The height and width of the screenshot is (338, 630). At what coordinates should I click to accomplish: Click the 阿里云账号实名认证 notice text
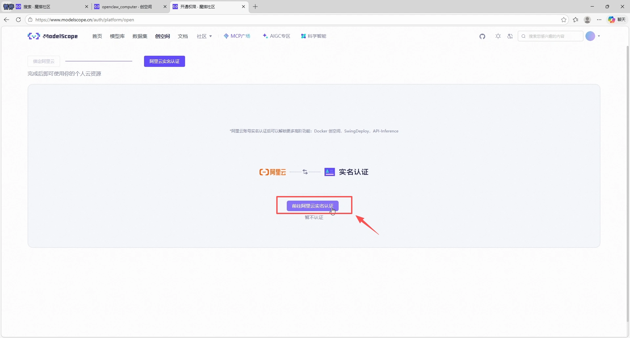(314, 131)
